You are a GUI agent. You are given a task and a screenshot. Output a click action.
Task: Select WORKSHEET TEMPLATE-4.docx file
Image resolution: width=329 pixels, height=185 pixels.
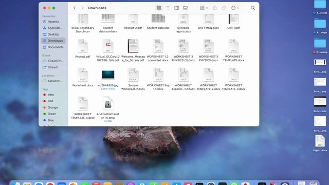(x=83, y=108)
